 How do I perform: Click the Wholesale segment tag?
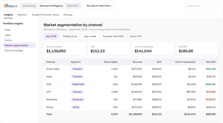[x=78, y=100]
